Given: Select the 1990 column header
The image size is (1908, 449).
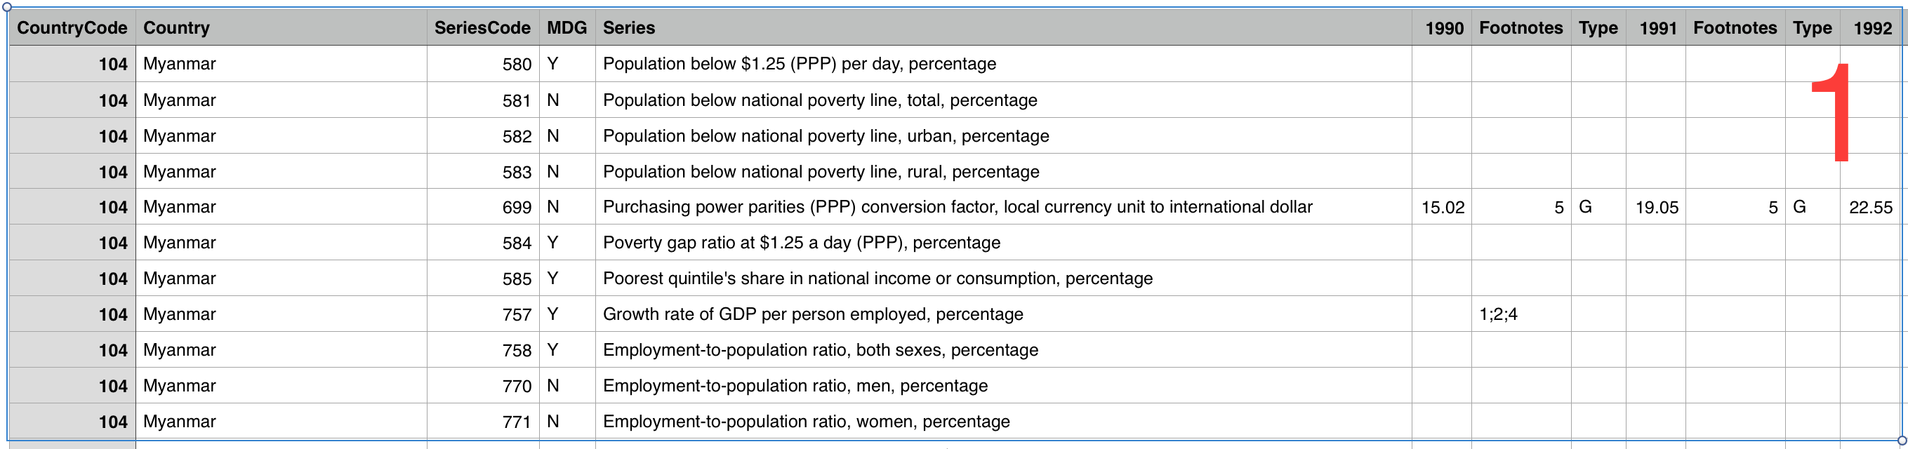Looking at the screenshot, I should tap(1443, 28).
